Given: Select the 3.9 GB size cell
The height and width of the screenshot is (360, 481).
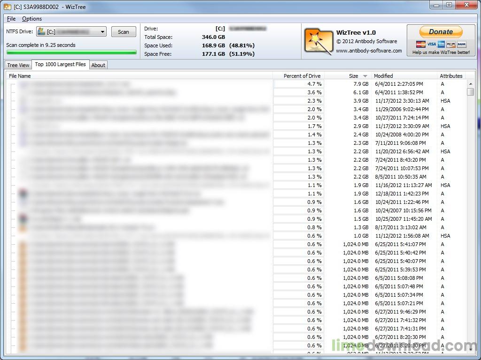Looking at the screenshot, I should (x=361, y=101).
